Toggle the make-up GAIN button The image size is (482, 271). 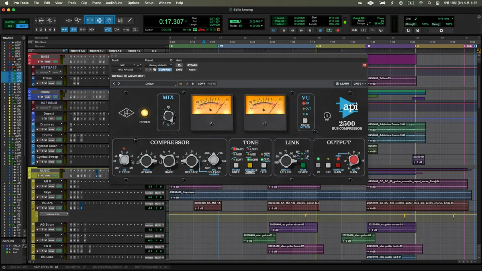point(338,165)
